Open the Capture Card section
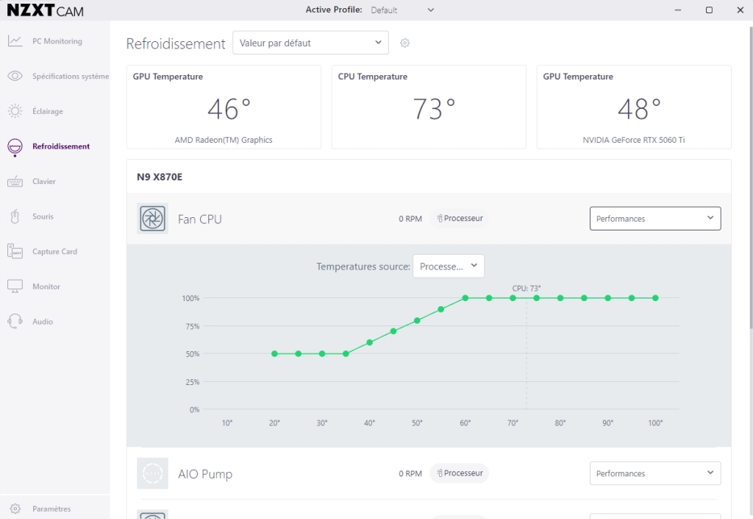Image resolution: width=753 pixels, height=519 pixels. (x=54, y=252)
